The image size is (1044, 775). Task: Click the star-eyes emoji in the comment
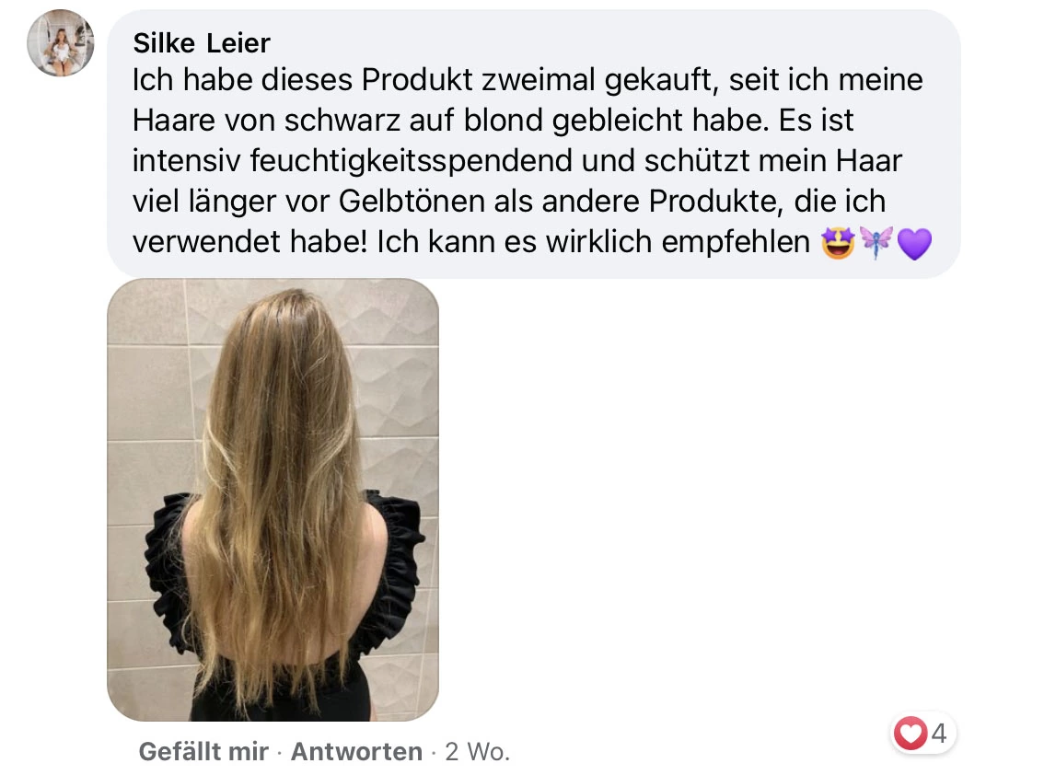point(838,242)
